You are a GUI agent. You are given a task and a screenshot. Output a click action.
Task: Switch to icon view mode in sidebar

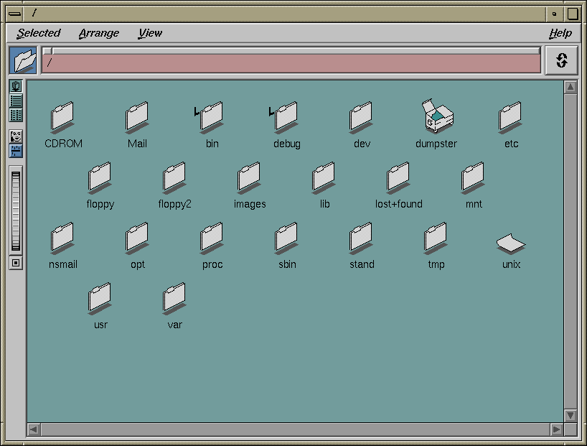pos(16,87)
